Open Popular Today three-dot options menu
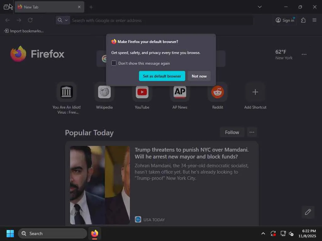This screenshot has height=241, width=322. point(252,132)
